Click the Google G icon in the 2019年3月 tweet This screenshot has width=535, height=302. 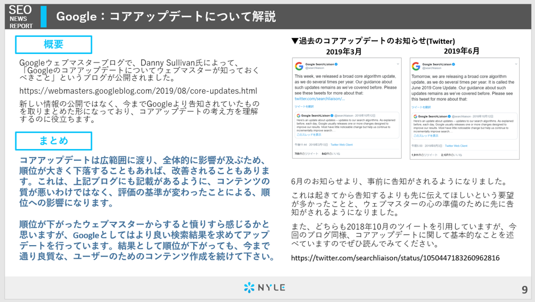click(x=299, y=66)
